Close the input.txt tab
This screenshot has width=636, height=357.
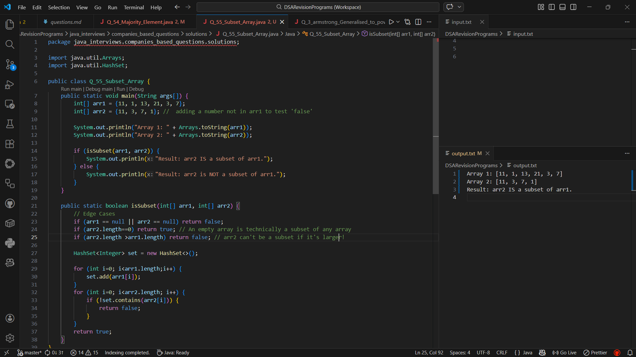[482, 22]
